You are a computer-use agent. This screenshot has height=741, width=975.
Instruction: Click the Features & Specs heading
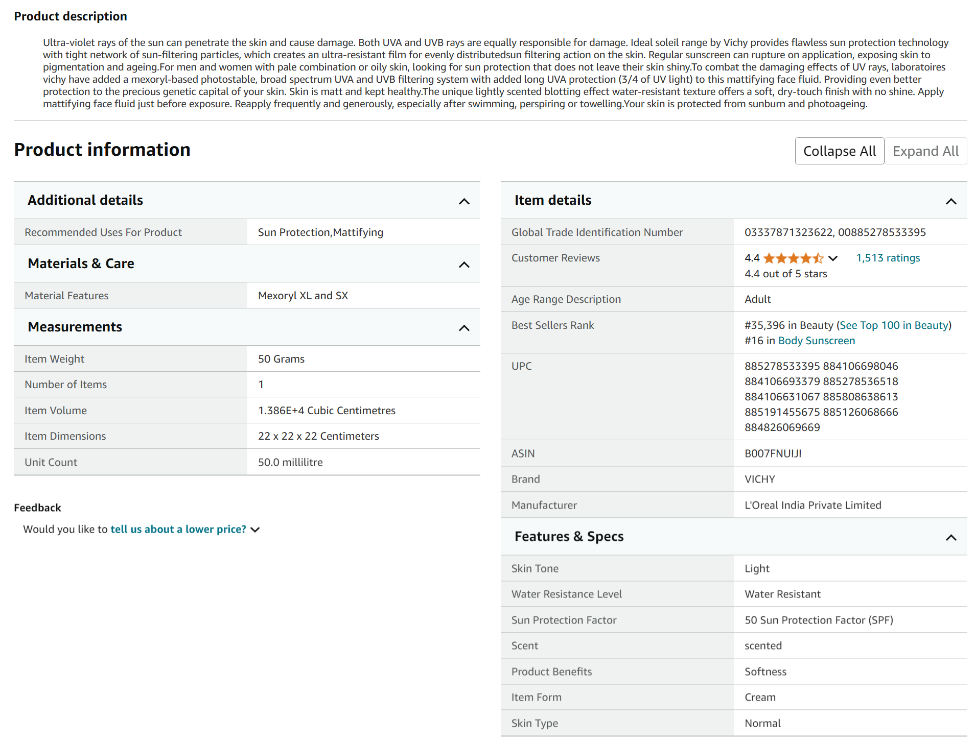pos(569,536)
